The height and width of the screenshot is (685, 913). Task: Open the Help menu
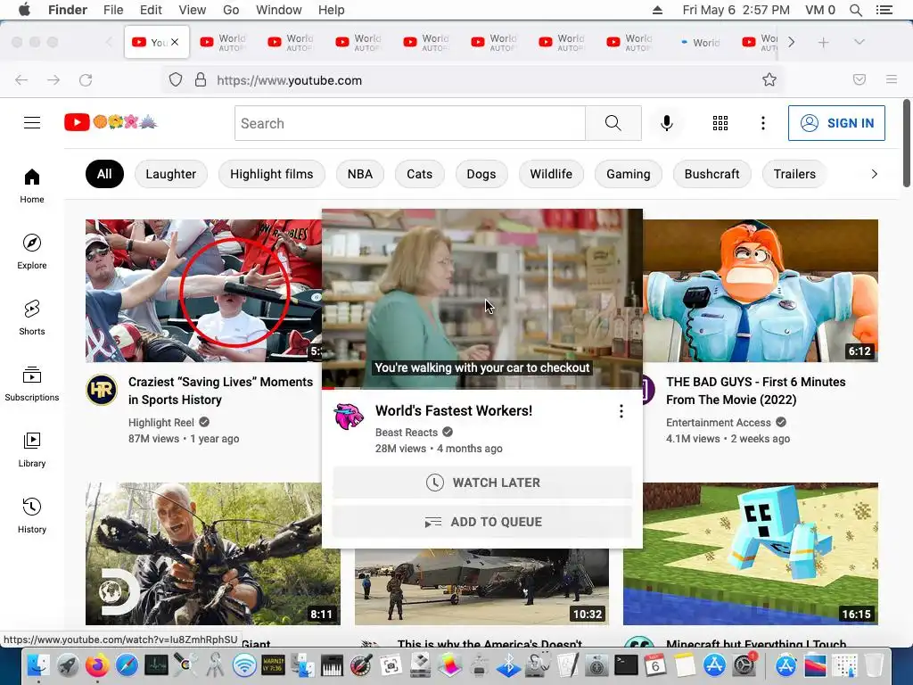[x=332, y=10]
